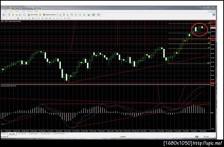Expand the templates dropdown arrow
Image resolution: width=224 pixels, height=147 pixels.
100,15
